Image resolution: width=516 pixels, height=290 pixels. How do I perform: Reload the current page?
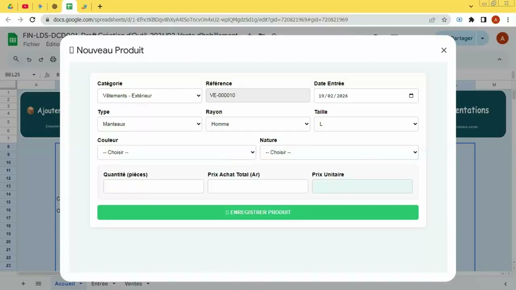click(32, 19)
